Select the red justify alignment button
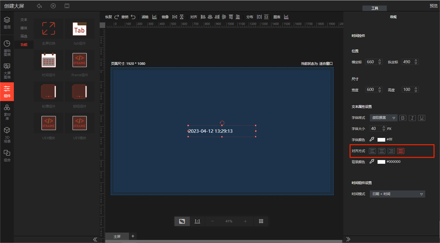The image size is (440, 243). click(401, 151)
